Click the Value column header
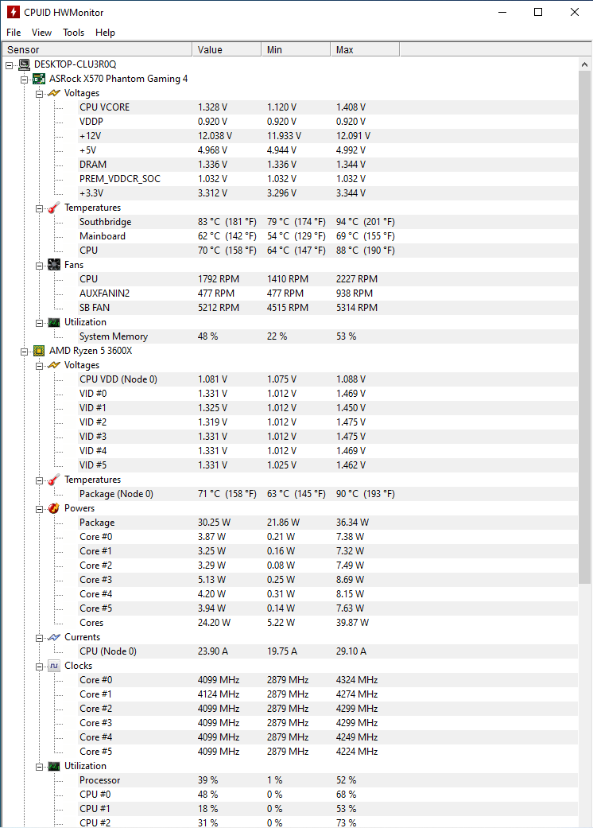This screenshot has width=593, height=828. pos(227,49)
